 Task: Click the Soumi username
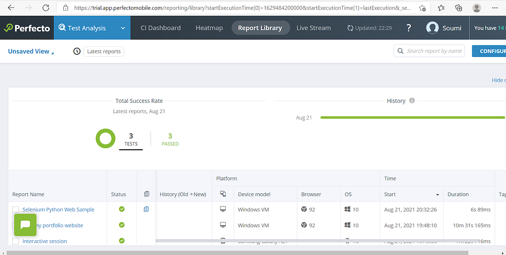452,28
